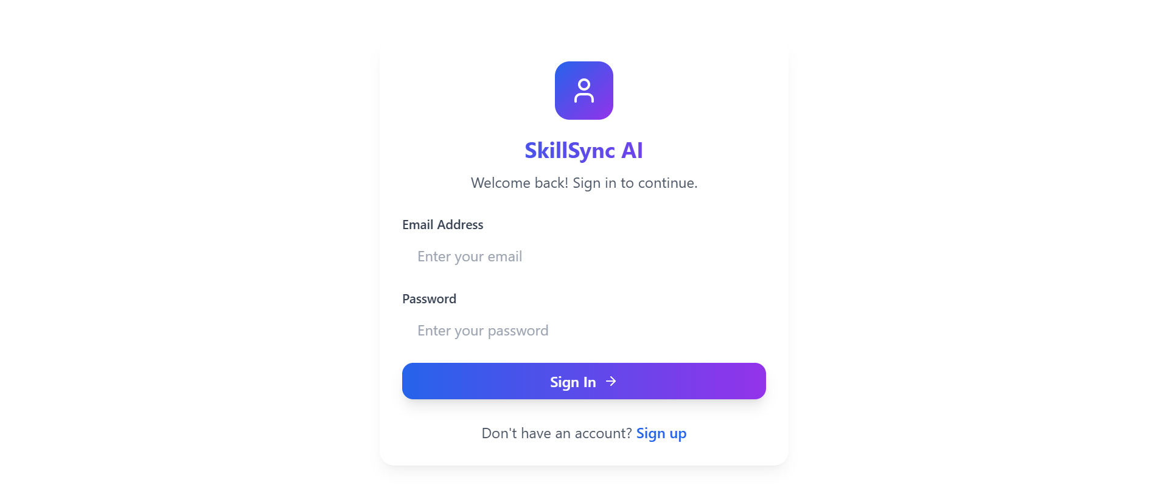Click the user profile logo icon
Screen dimensions: 1167x502
pos(583,91)
